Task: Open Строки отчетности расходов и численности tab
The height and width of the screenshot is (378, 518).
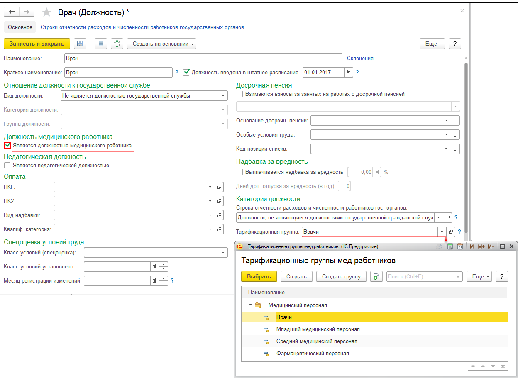Action: [x=142, y=27]
